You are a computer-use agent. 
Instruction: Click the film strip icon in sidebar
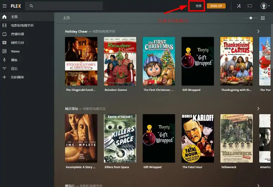click(x=4, y=25)
